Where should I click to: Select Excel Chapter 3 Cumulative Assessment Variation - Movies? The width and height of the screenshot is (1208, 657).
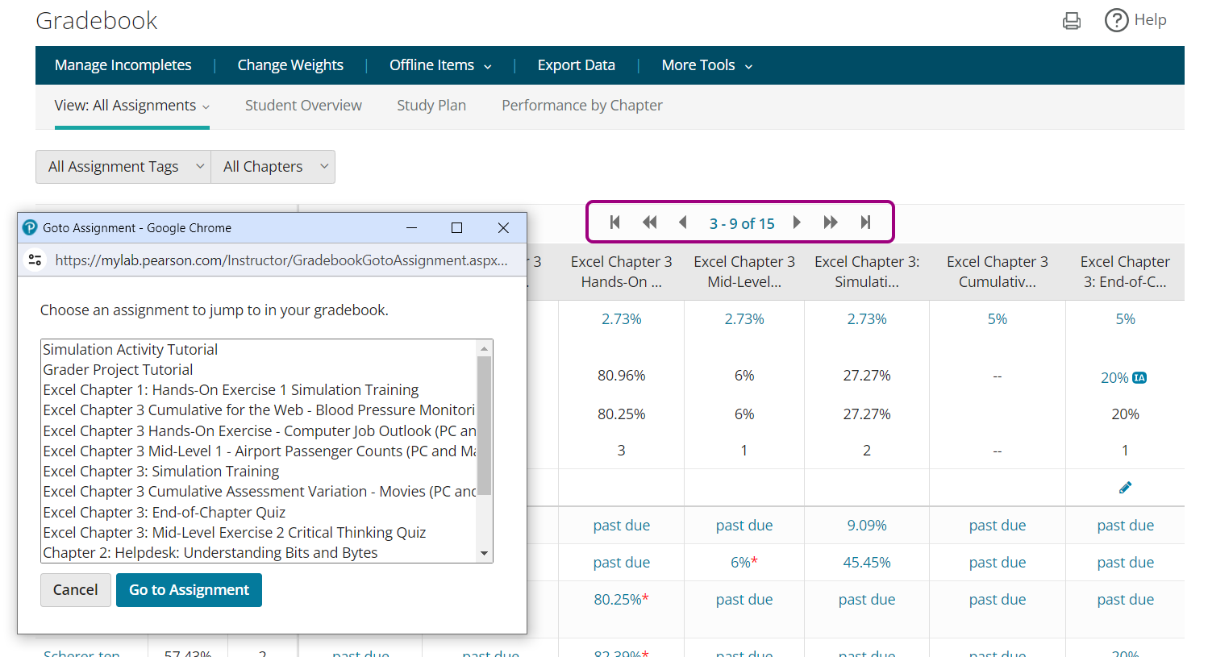tap(259, 492)
